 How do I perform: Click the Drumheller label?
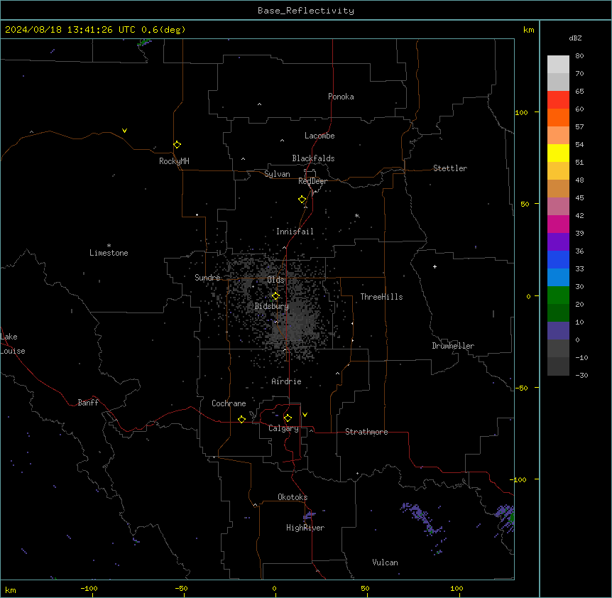(453, 346)
